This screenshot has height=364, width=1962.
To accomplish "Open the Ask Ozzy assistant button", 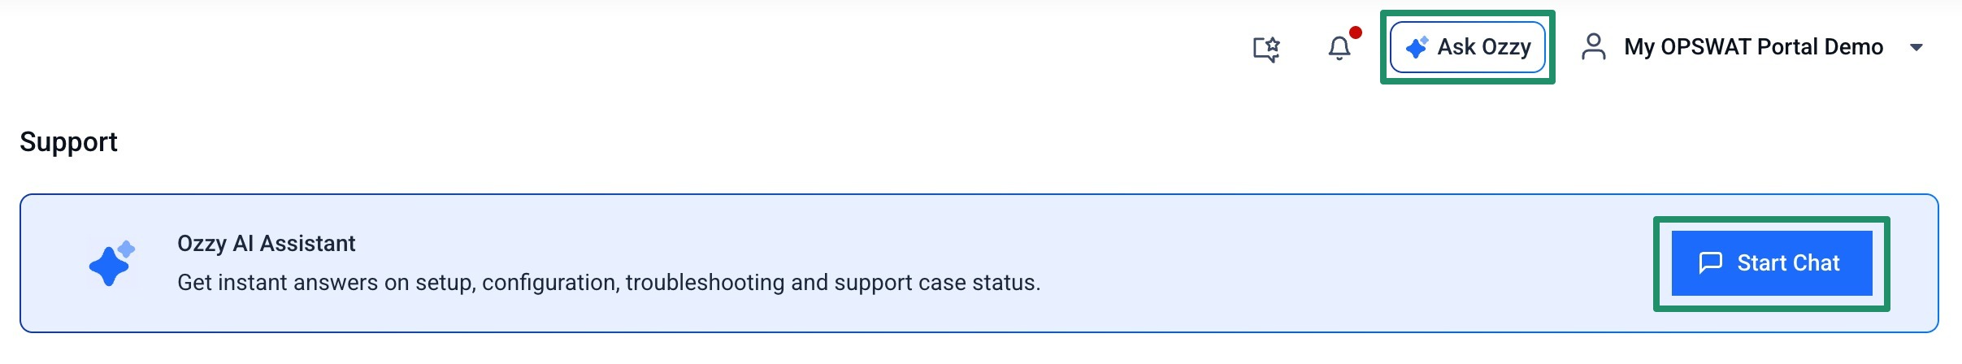I will (1467, 47).
